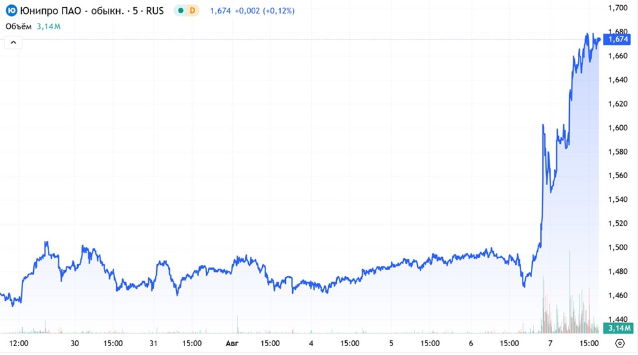Click price axis value 1,640
The image size is (638, 355).
(618, 80)
